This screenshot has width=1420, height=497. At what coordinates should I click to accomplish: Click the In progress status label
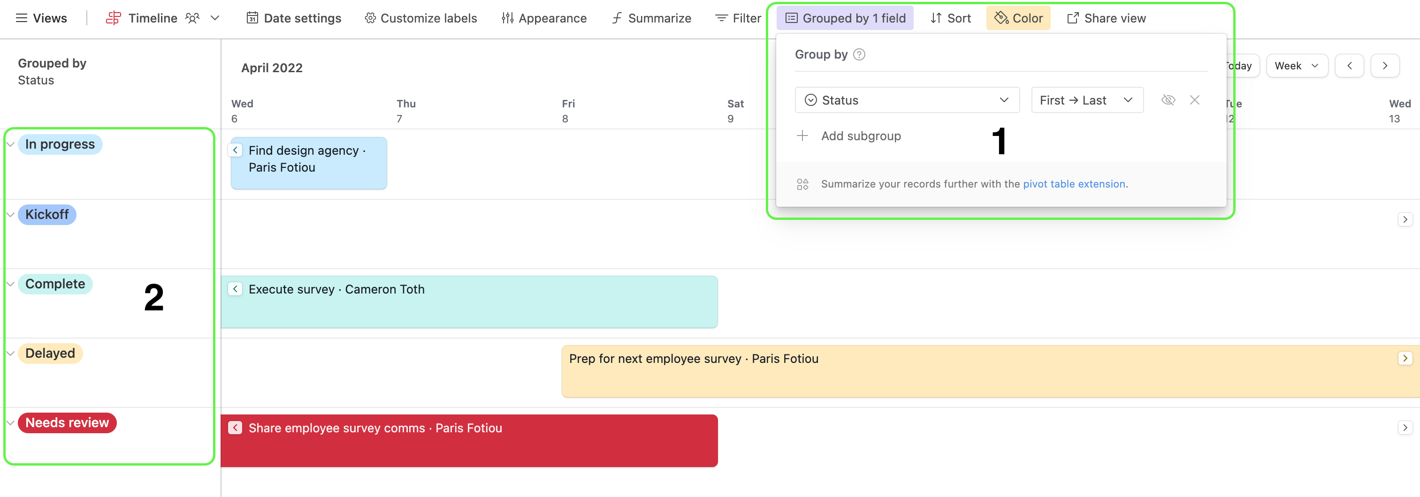[60, 144]
